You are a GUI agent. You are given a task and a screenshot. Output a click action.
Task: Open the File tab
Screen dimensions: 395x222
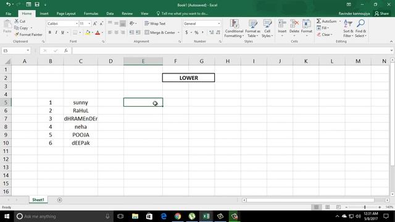pyautogui.click(x=8, y=14)
